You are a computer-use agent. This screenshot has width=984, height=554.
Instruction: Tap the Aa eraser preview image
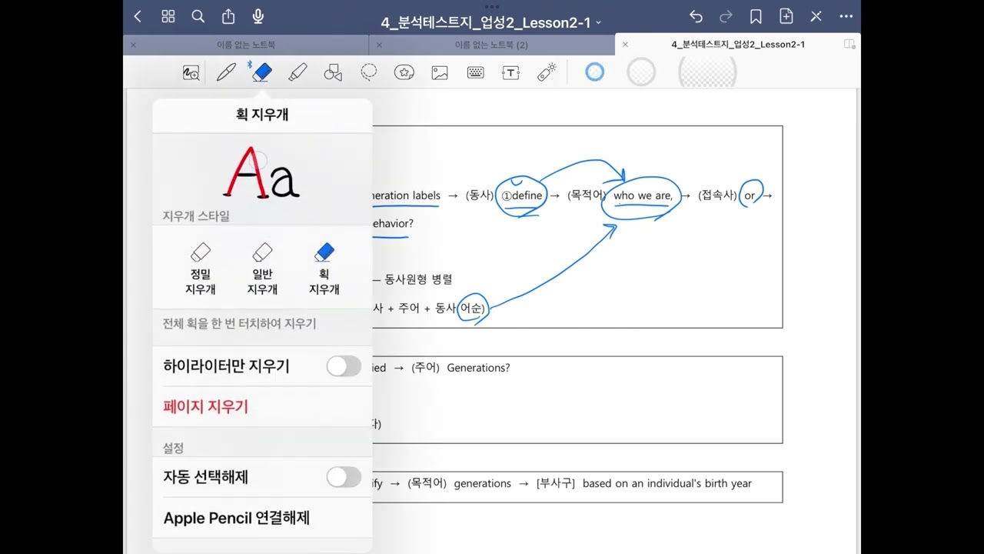(x=262, y=172)
